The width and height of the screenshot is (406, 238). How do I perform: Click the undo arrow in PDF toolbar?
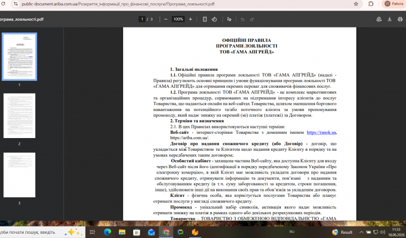242,20
